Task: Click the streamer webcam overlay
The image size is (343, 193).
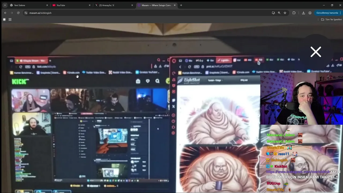Action: click(x=301, y=99)
